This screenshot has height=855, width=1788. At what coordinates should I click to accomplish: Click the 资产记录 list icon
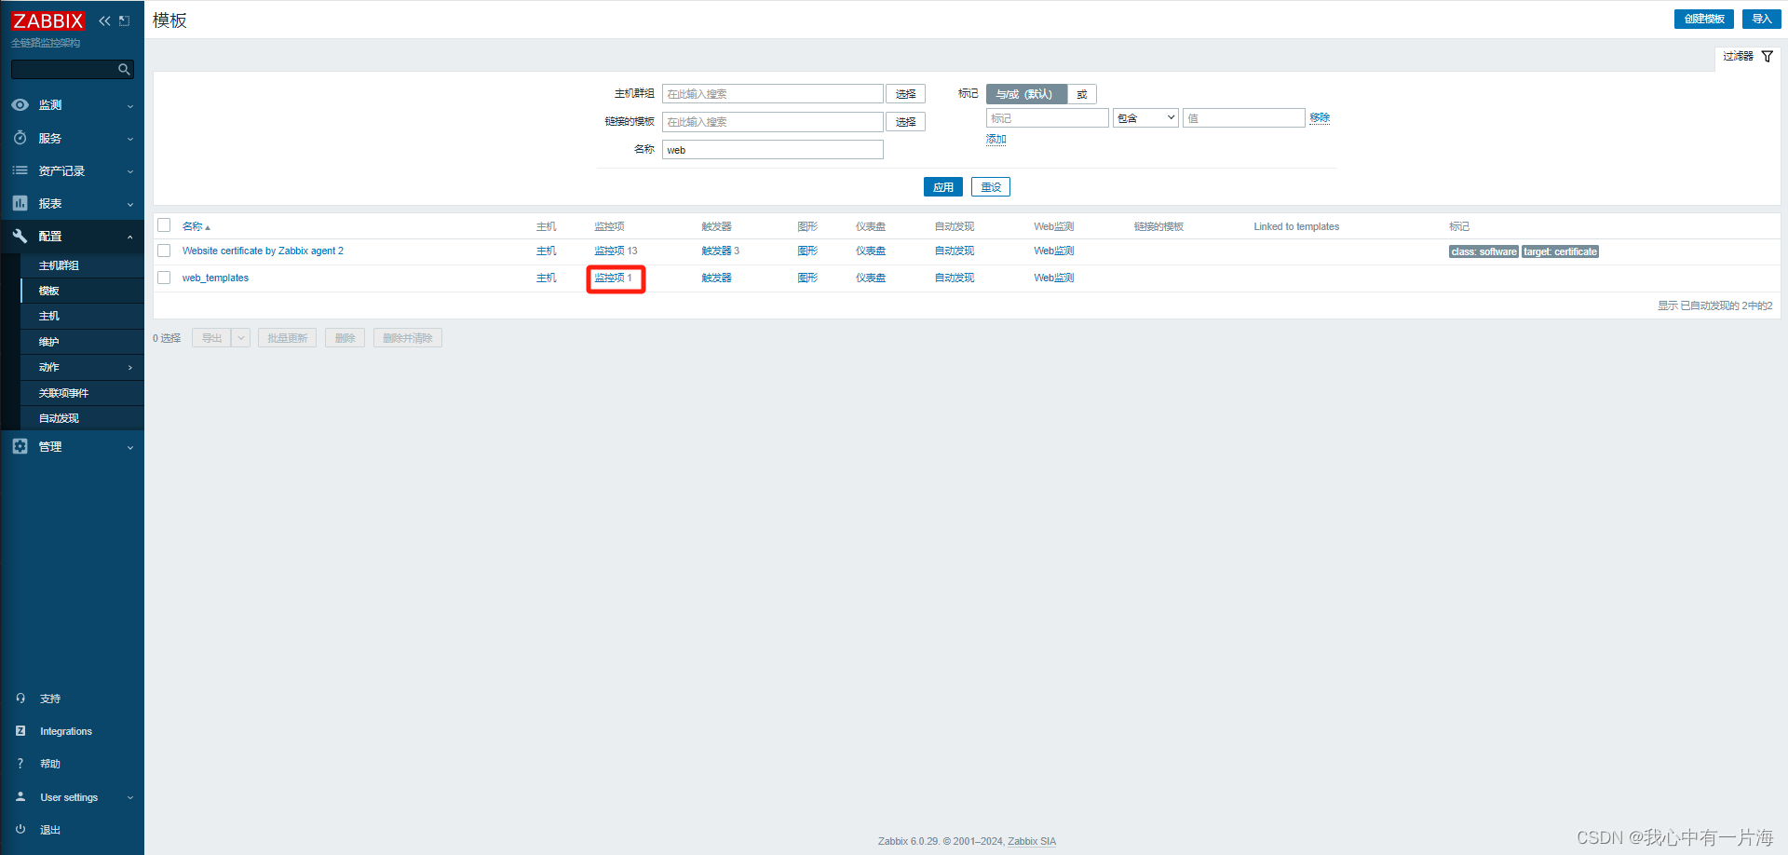20,170
